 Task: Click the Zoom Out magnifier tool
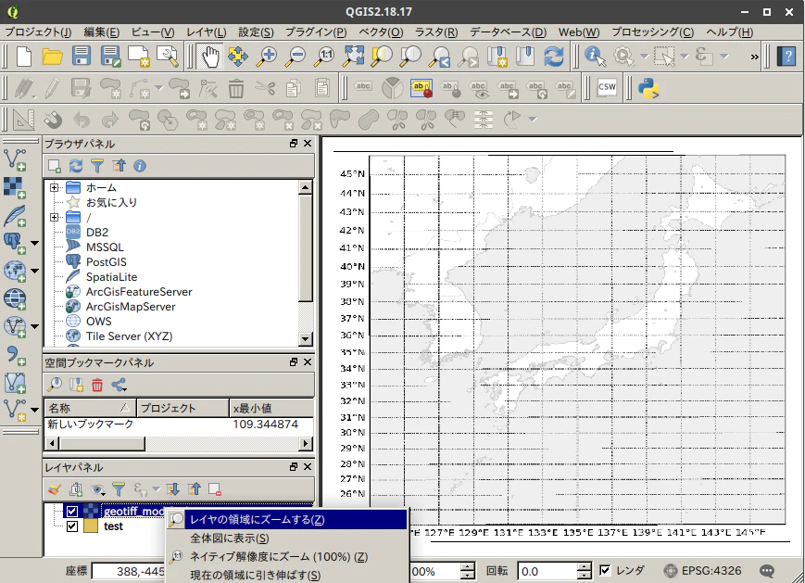click(296, 56)
